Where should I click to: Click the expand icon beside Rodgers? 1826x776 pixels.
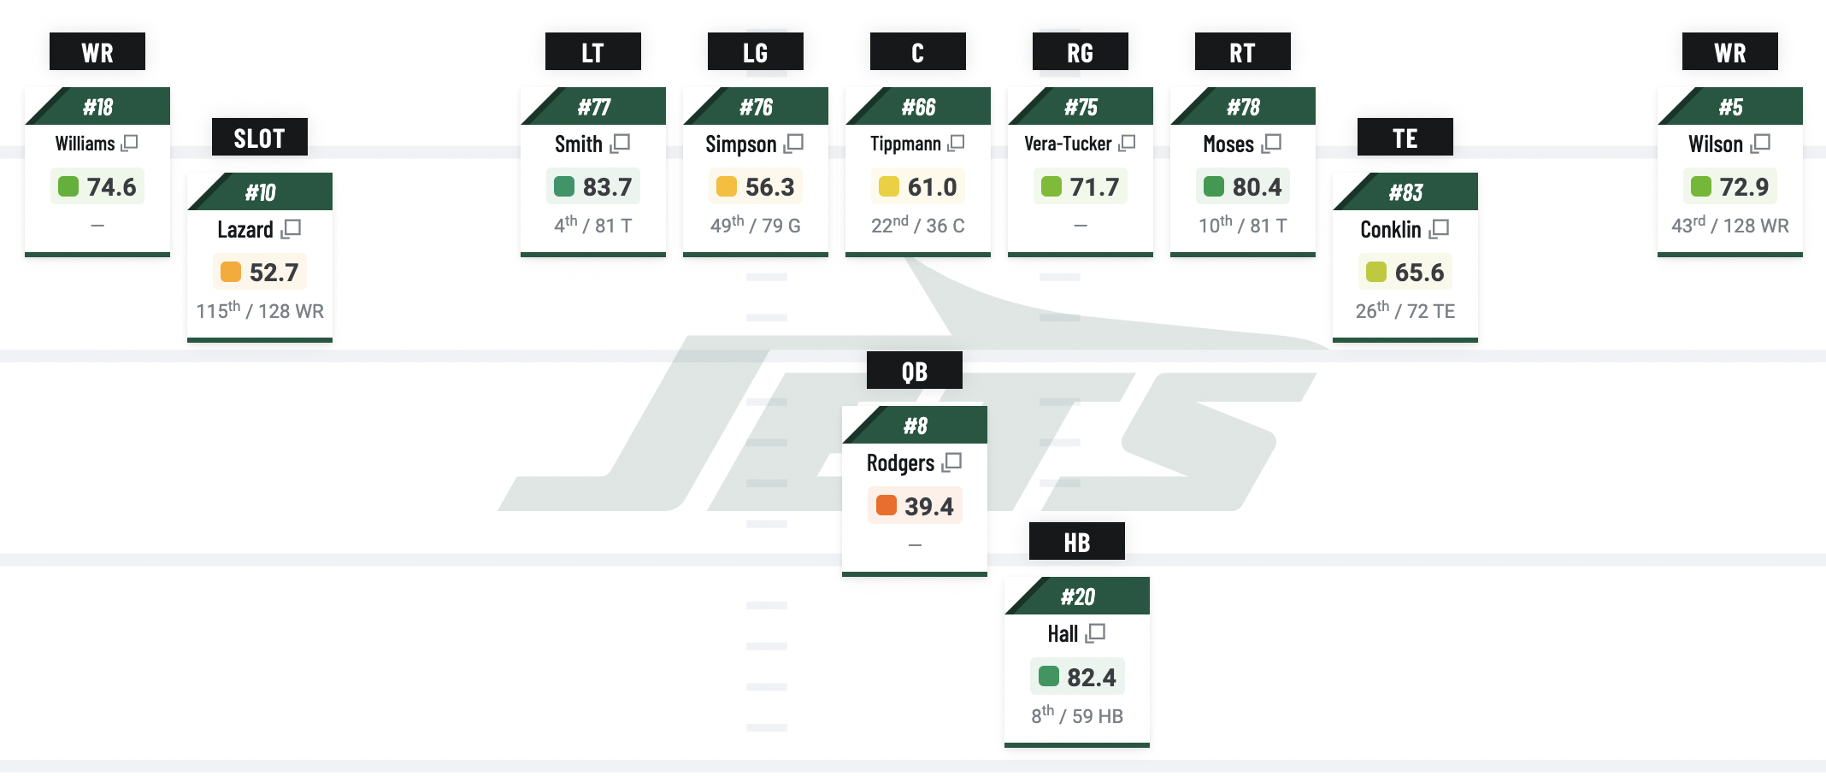(x=952, y=462)
